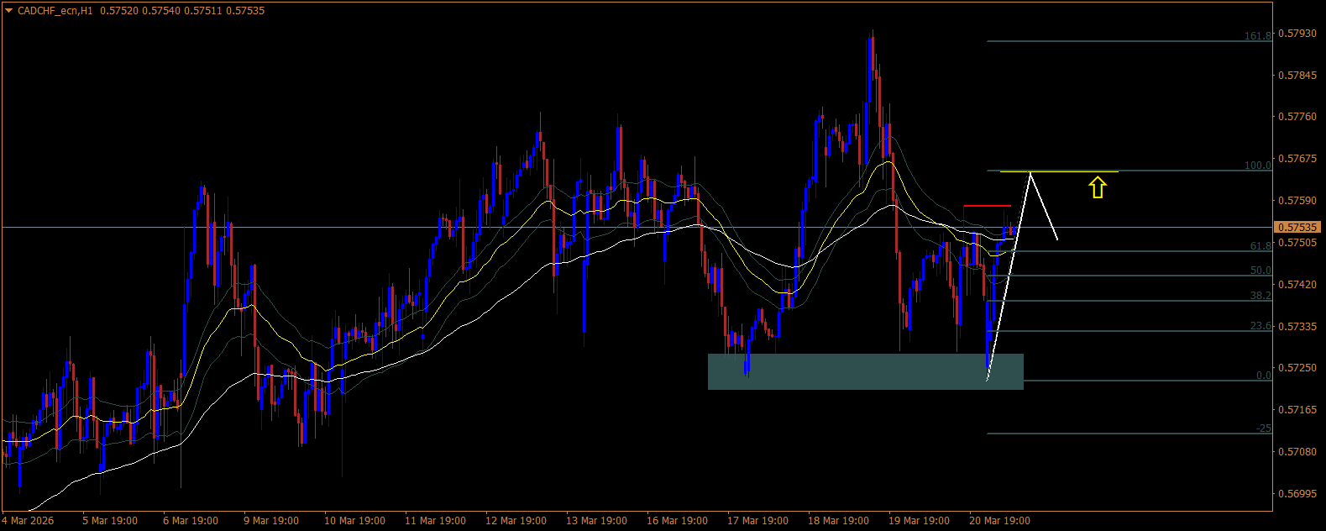Click the current bid price tag 0.57535
Viewport: 1326px width, 531px height.
(1297, 227)
